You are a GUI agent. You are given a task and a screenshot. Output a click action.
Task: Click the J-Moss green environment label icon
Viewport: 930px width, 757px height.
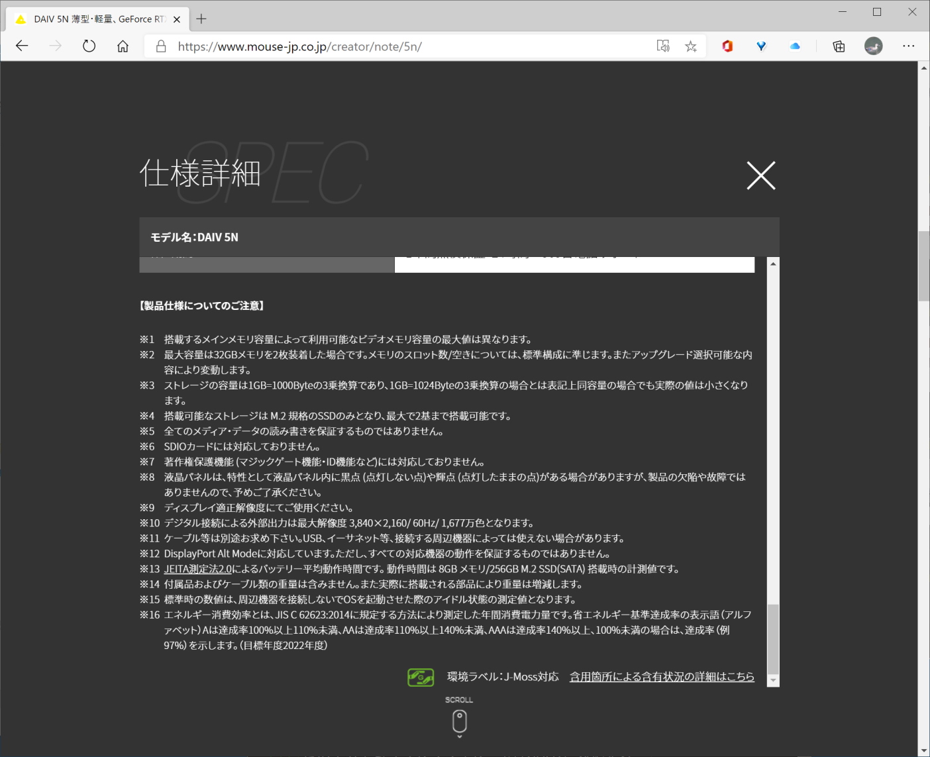tap(421, 677)
